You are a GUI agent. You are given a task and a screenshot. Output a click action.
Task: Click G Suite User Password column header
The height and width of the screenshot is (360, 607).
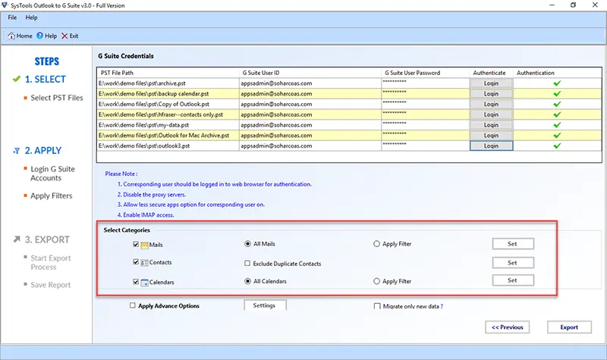tap(426, 73)
